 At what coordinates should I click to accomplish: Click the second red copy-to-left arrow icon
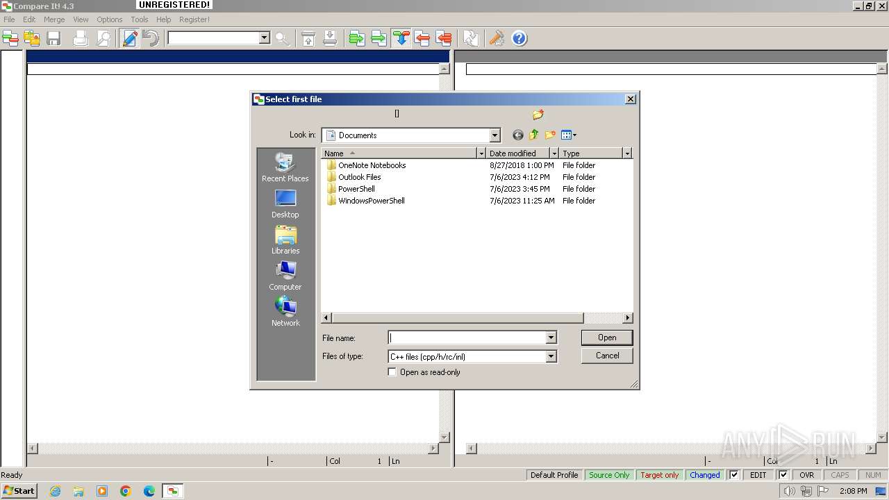[443, 38]
